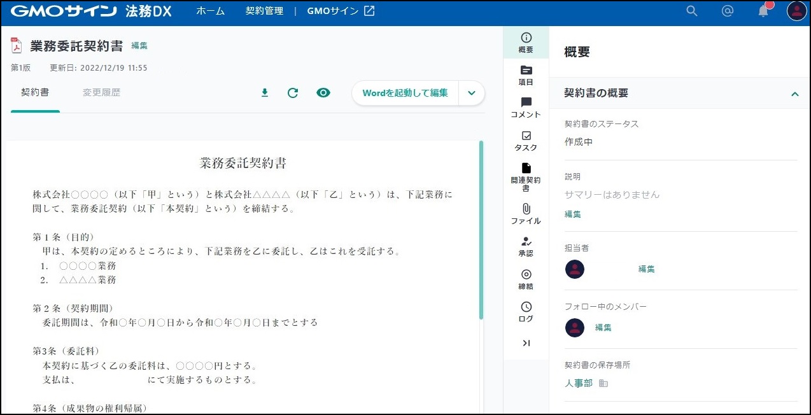811x415 pixels.
Task: Open 締結 panel in sidebar
Action: pos(526,279)
